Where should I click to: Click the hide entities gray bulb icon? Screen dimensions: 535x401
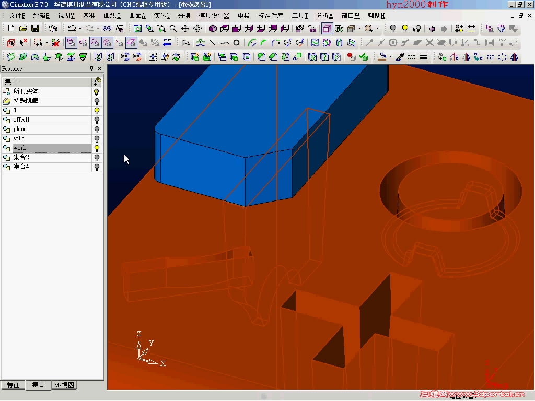tap(393, 29)
